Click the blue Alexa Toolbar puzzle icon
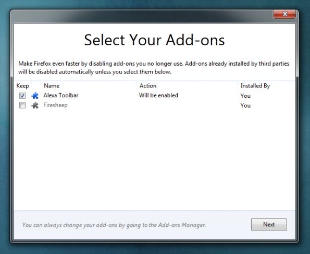Image resolution: width=310 pixels, height=254 pixels. [x=35, y=96]
